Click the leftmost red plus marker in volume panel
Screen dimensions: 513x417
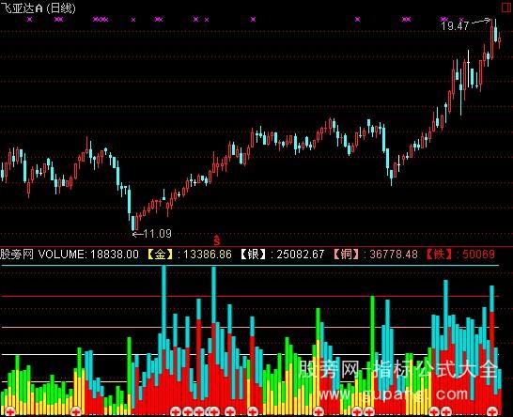[10, 411]
